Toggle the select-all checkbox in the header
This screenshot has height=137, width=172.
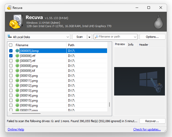pos(11,45)
